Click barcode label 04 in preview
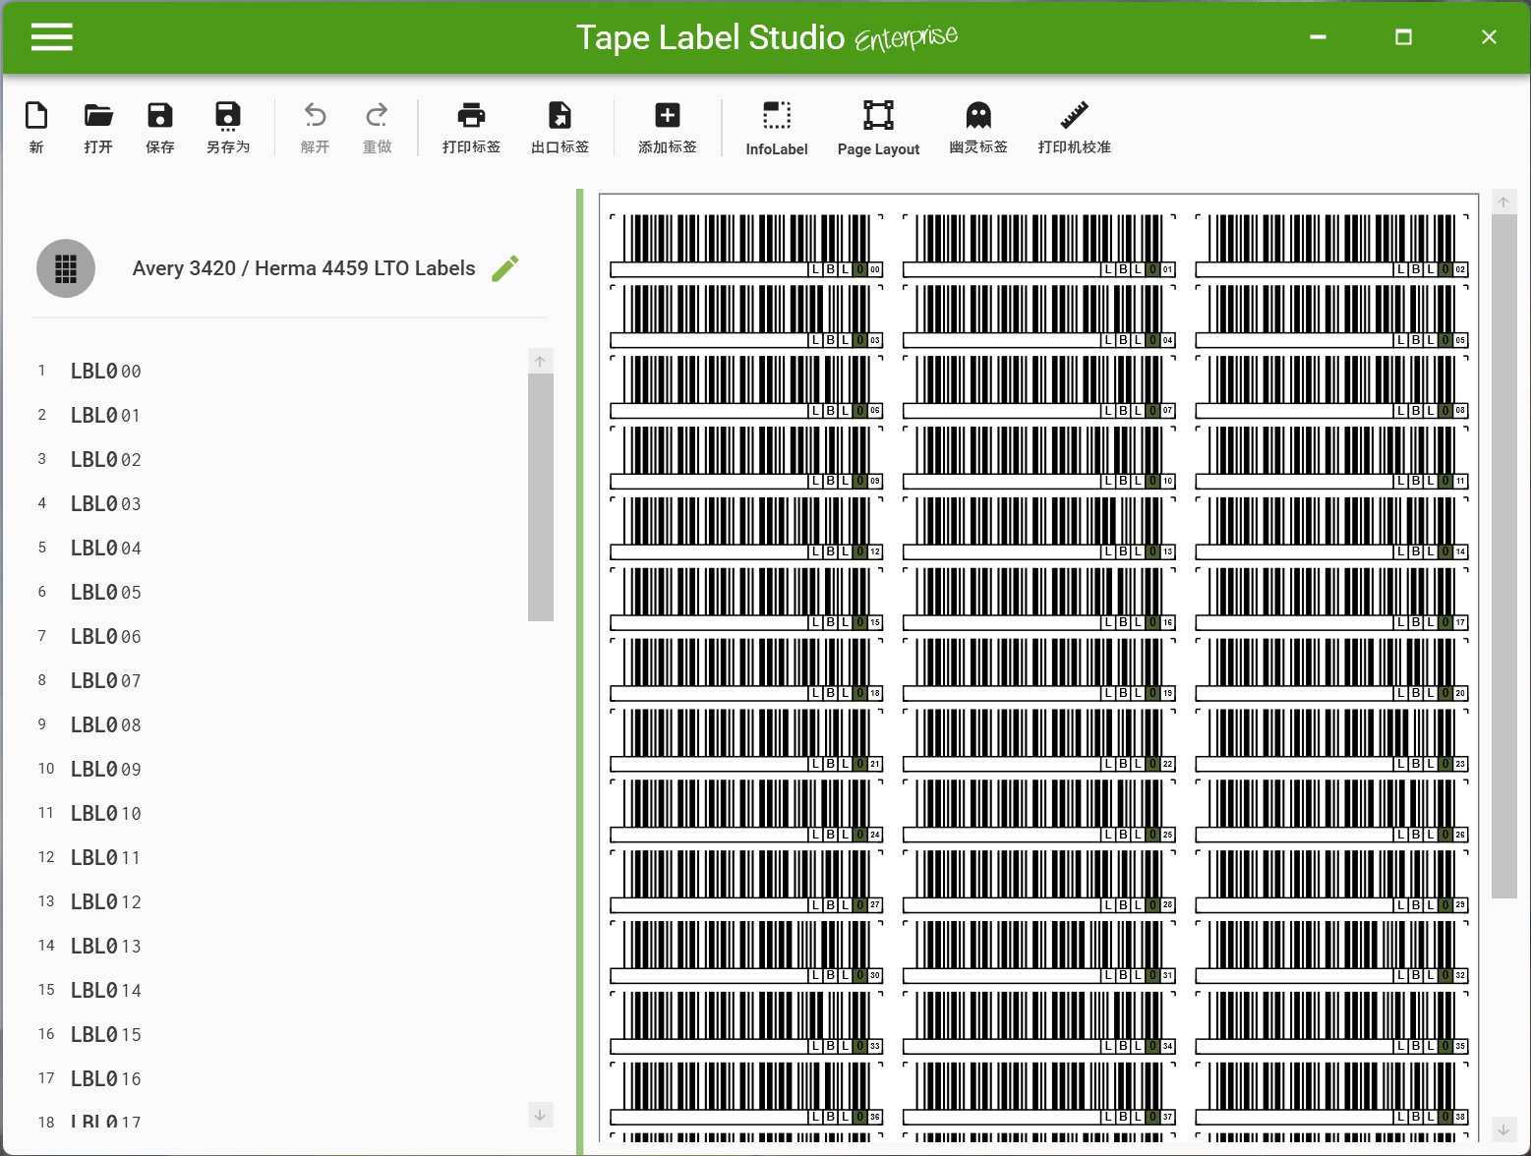The height and width of the screenshot is (1156, 1531). click(x=1039, y=317)
